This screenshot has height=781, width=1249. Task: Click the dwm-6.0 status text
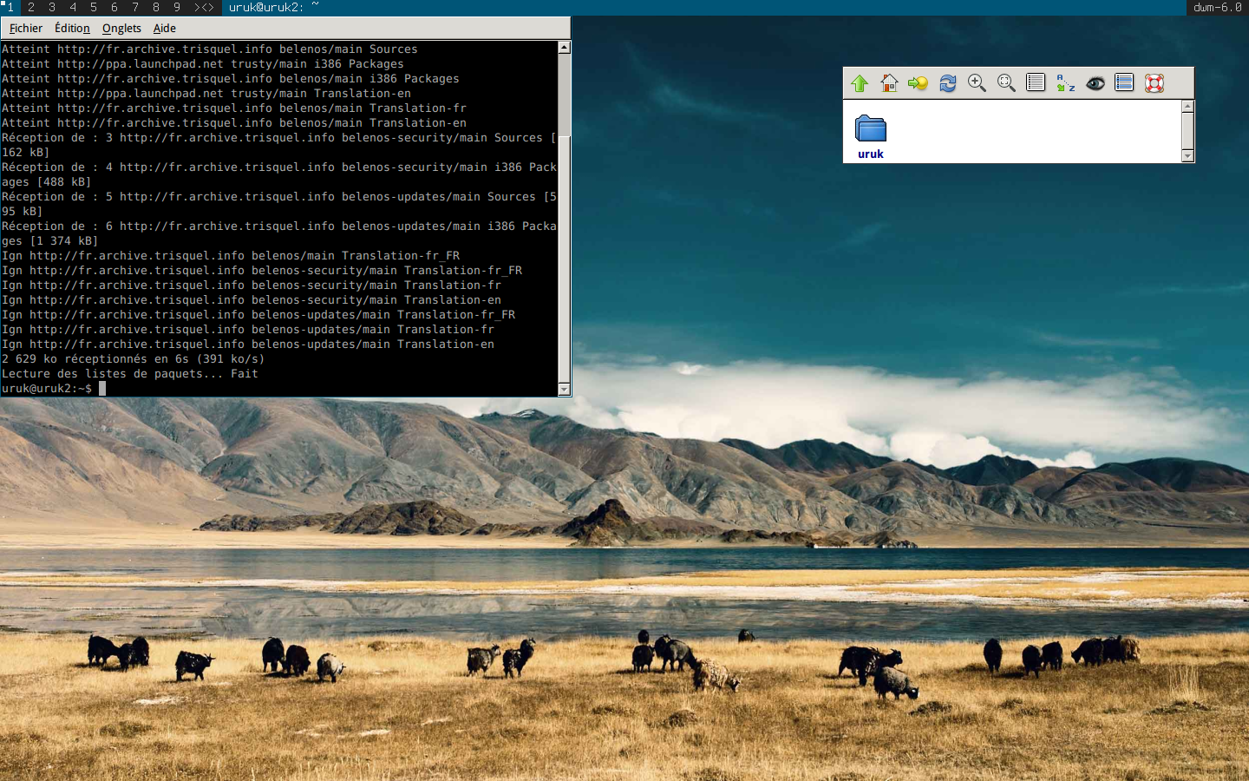coord(1218,8)
